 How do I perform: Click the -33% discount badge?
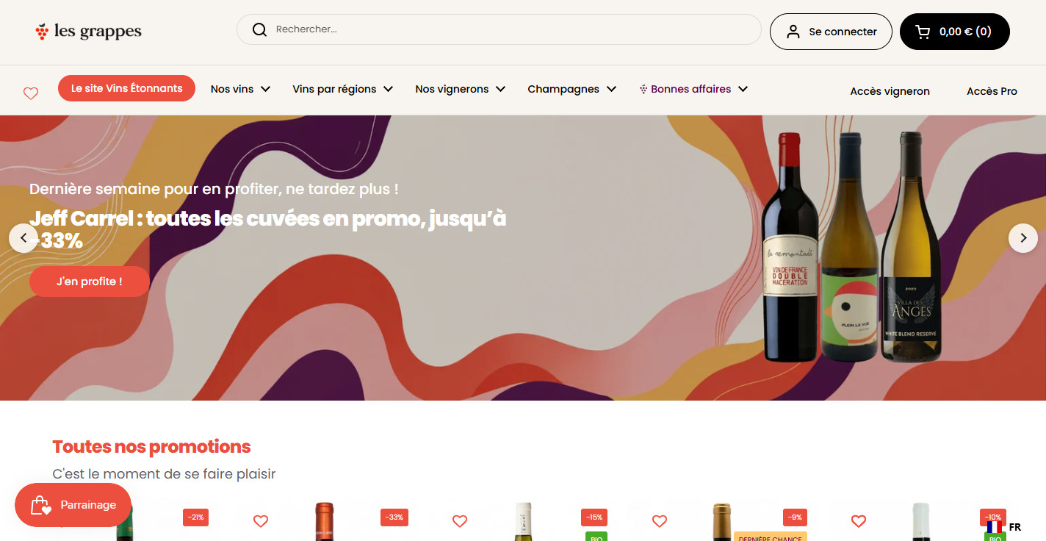pos(395,517)
